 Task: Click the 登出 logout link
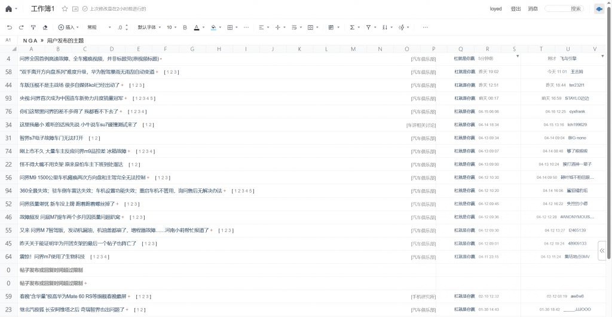coord(516,8)
